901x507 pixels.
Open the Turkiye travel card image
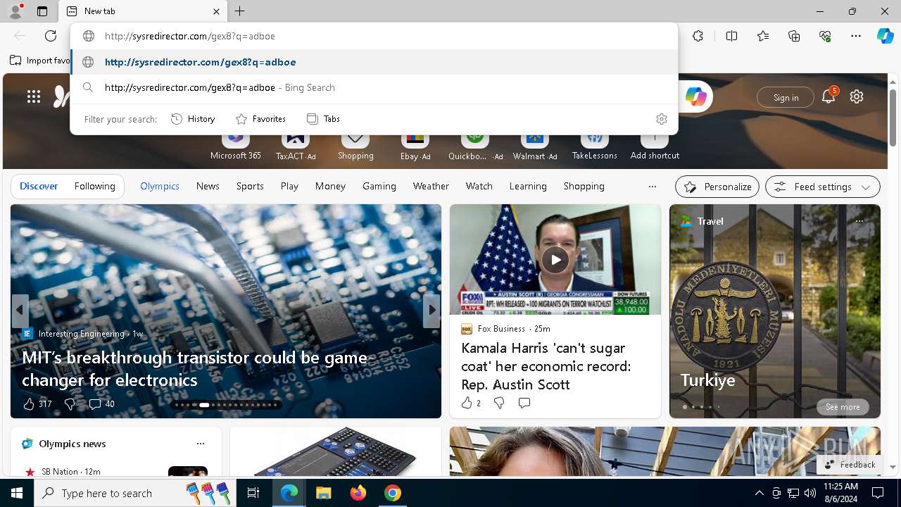[774, 311]
